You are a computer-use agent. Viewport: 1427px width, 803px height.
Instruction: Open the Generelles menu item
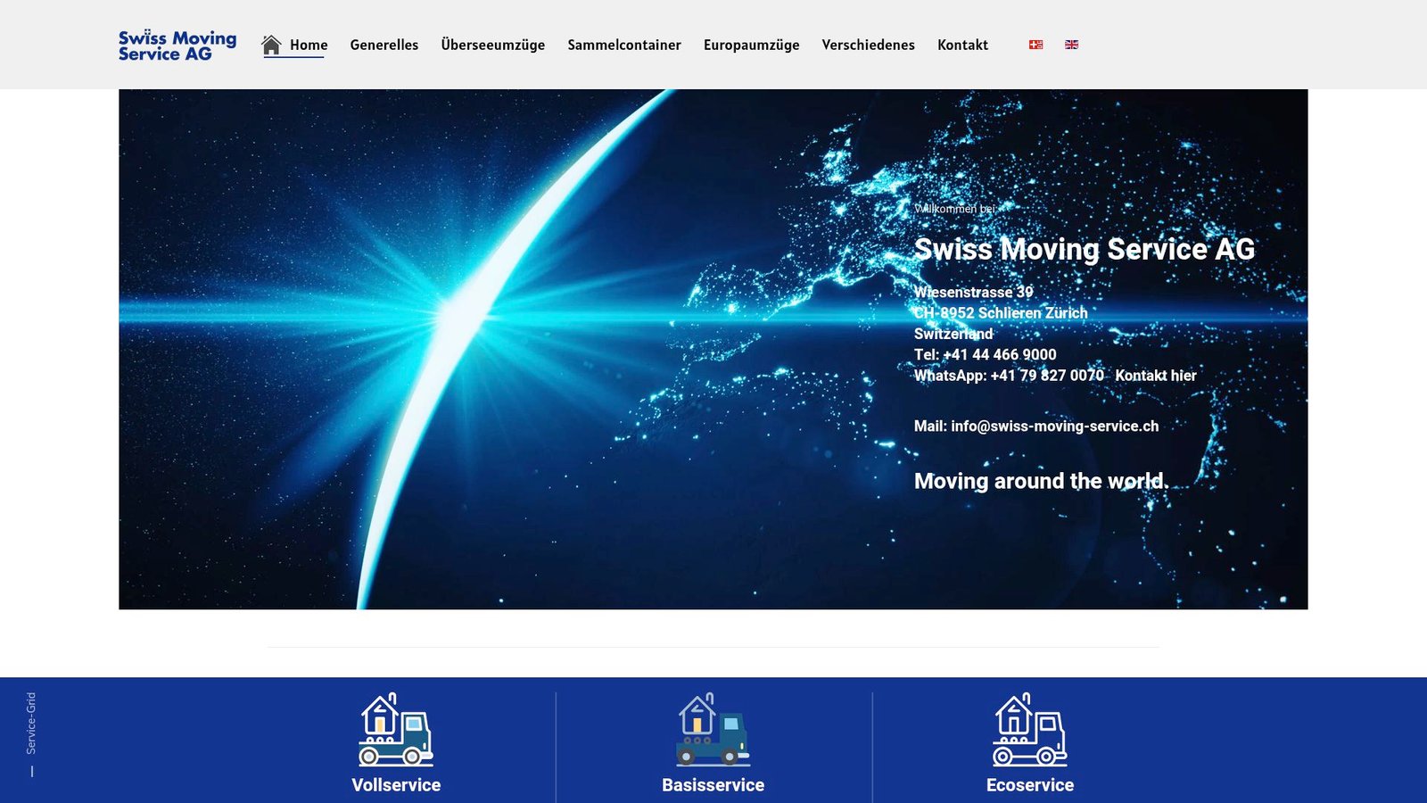click(384, 45)
